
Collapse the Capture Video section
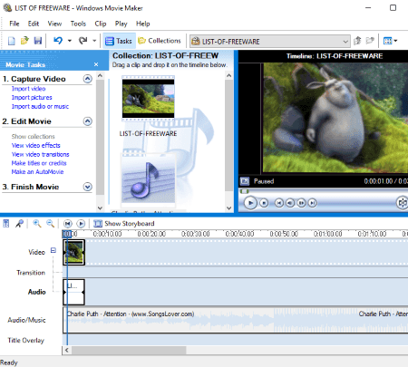point(88,79)
